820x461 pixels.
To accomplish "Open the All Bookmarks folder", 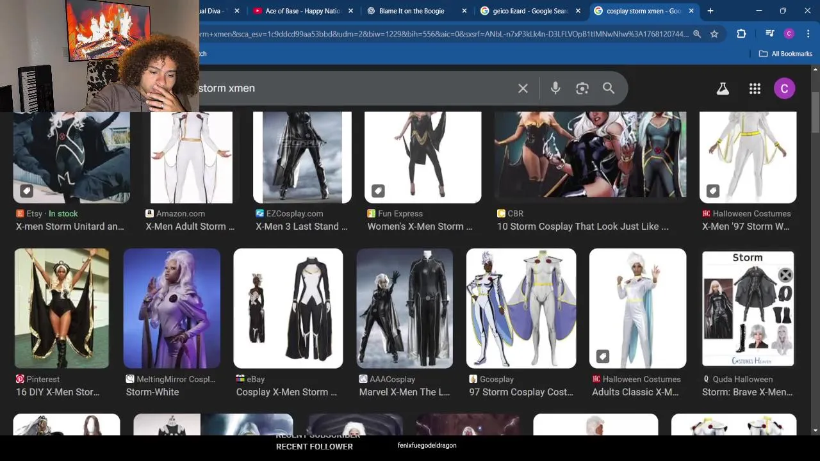I will [785, 54].
